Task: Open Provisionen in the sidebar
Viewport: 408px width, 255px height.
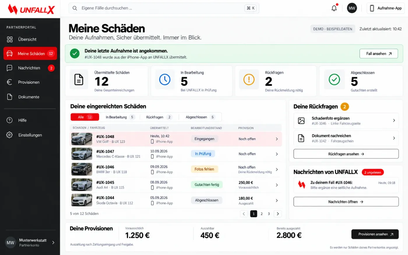Action: tap(30, 82)
